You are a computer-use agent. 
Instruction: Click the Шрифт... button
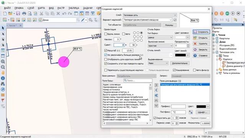point(203,112)
